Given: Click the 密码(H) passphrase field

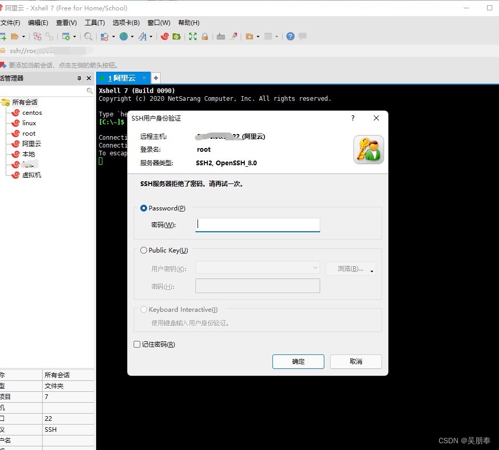Looking at the screenshot, I should click(257, 286).
